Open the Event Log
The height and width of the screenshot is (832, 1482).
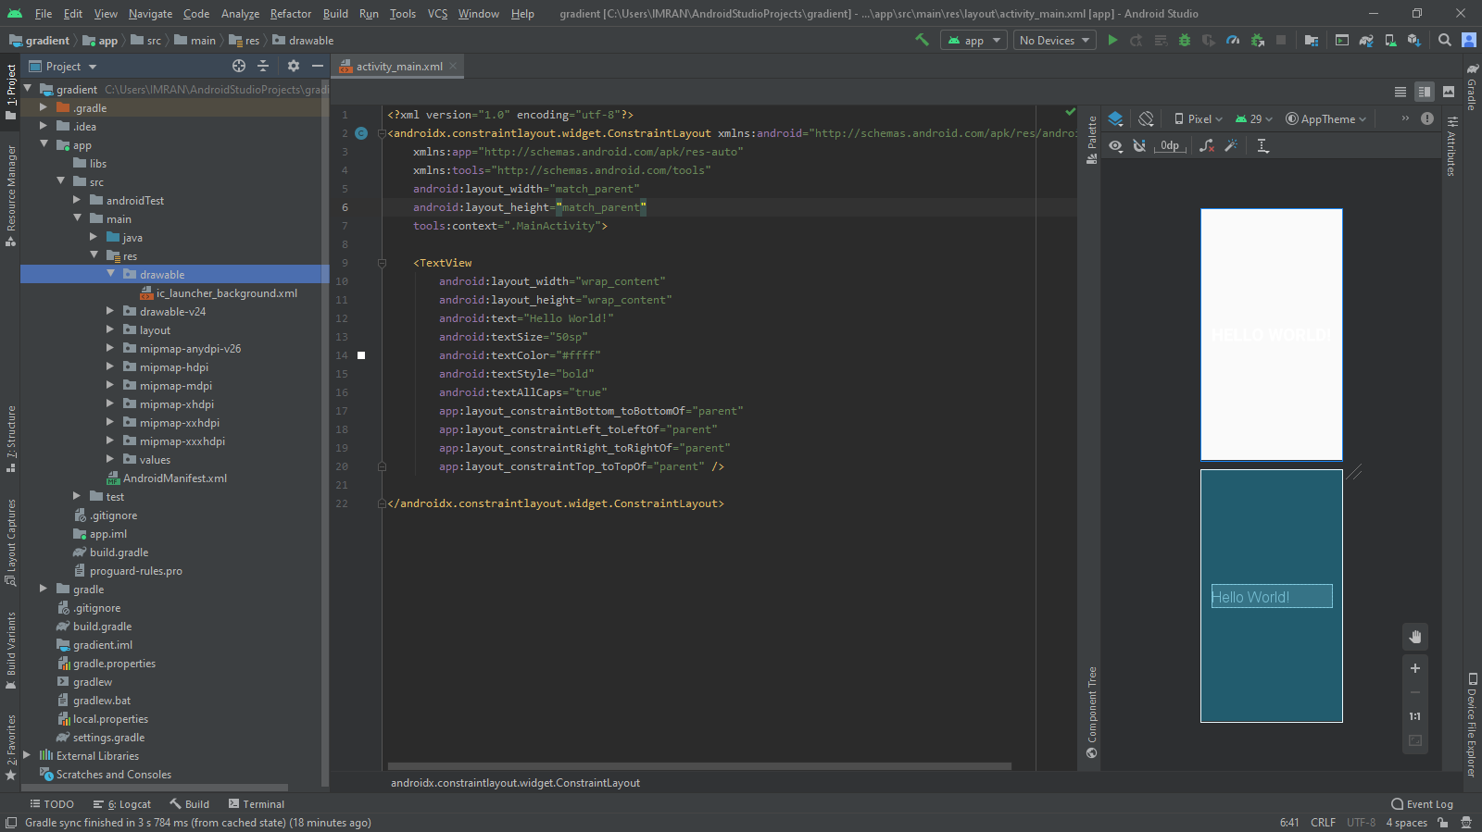point(1423,804)
